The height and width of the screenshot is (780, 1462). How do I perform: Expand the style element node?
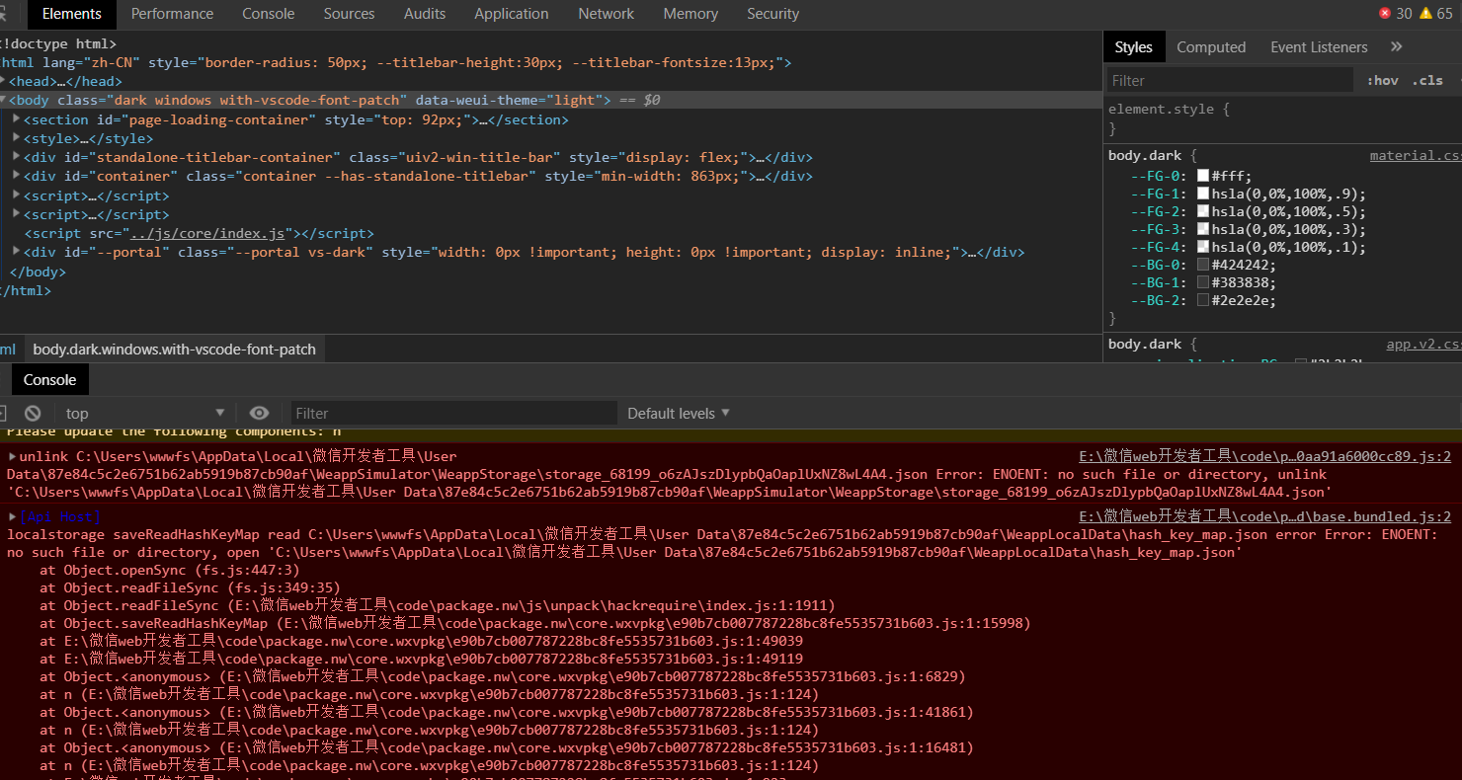click(x=17, y=138)
